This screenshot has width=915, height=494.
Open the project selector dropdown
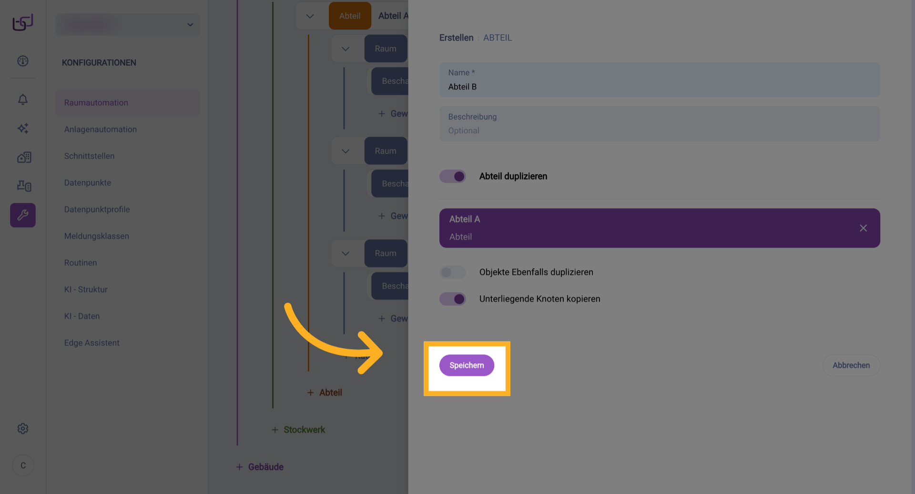pos(128,25)
